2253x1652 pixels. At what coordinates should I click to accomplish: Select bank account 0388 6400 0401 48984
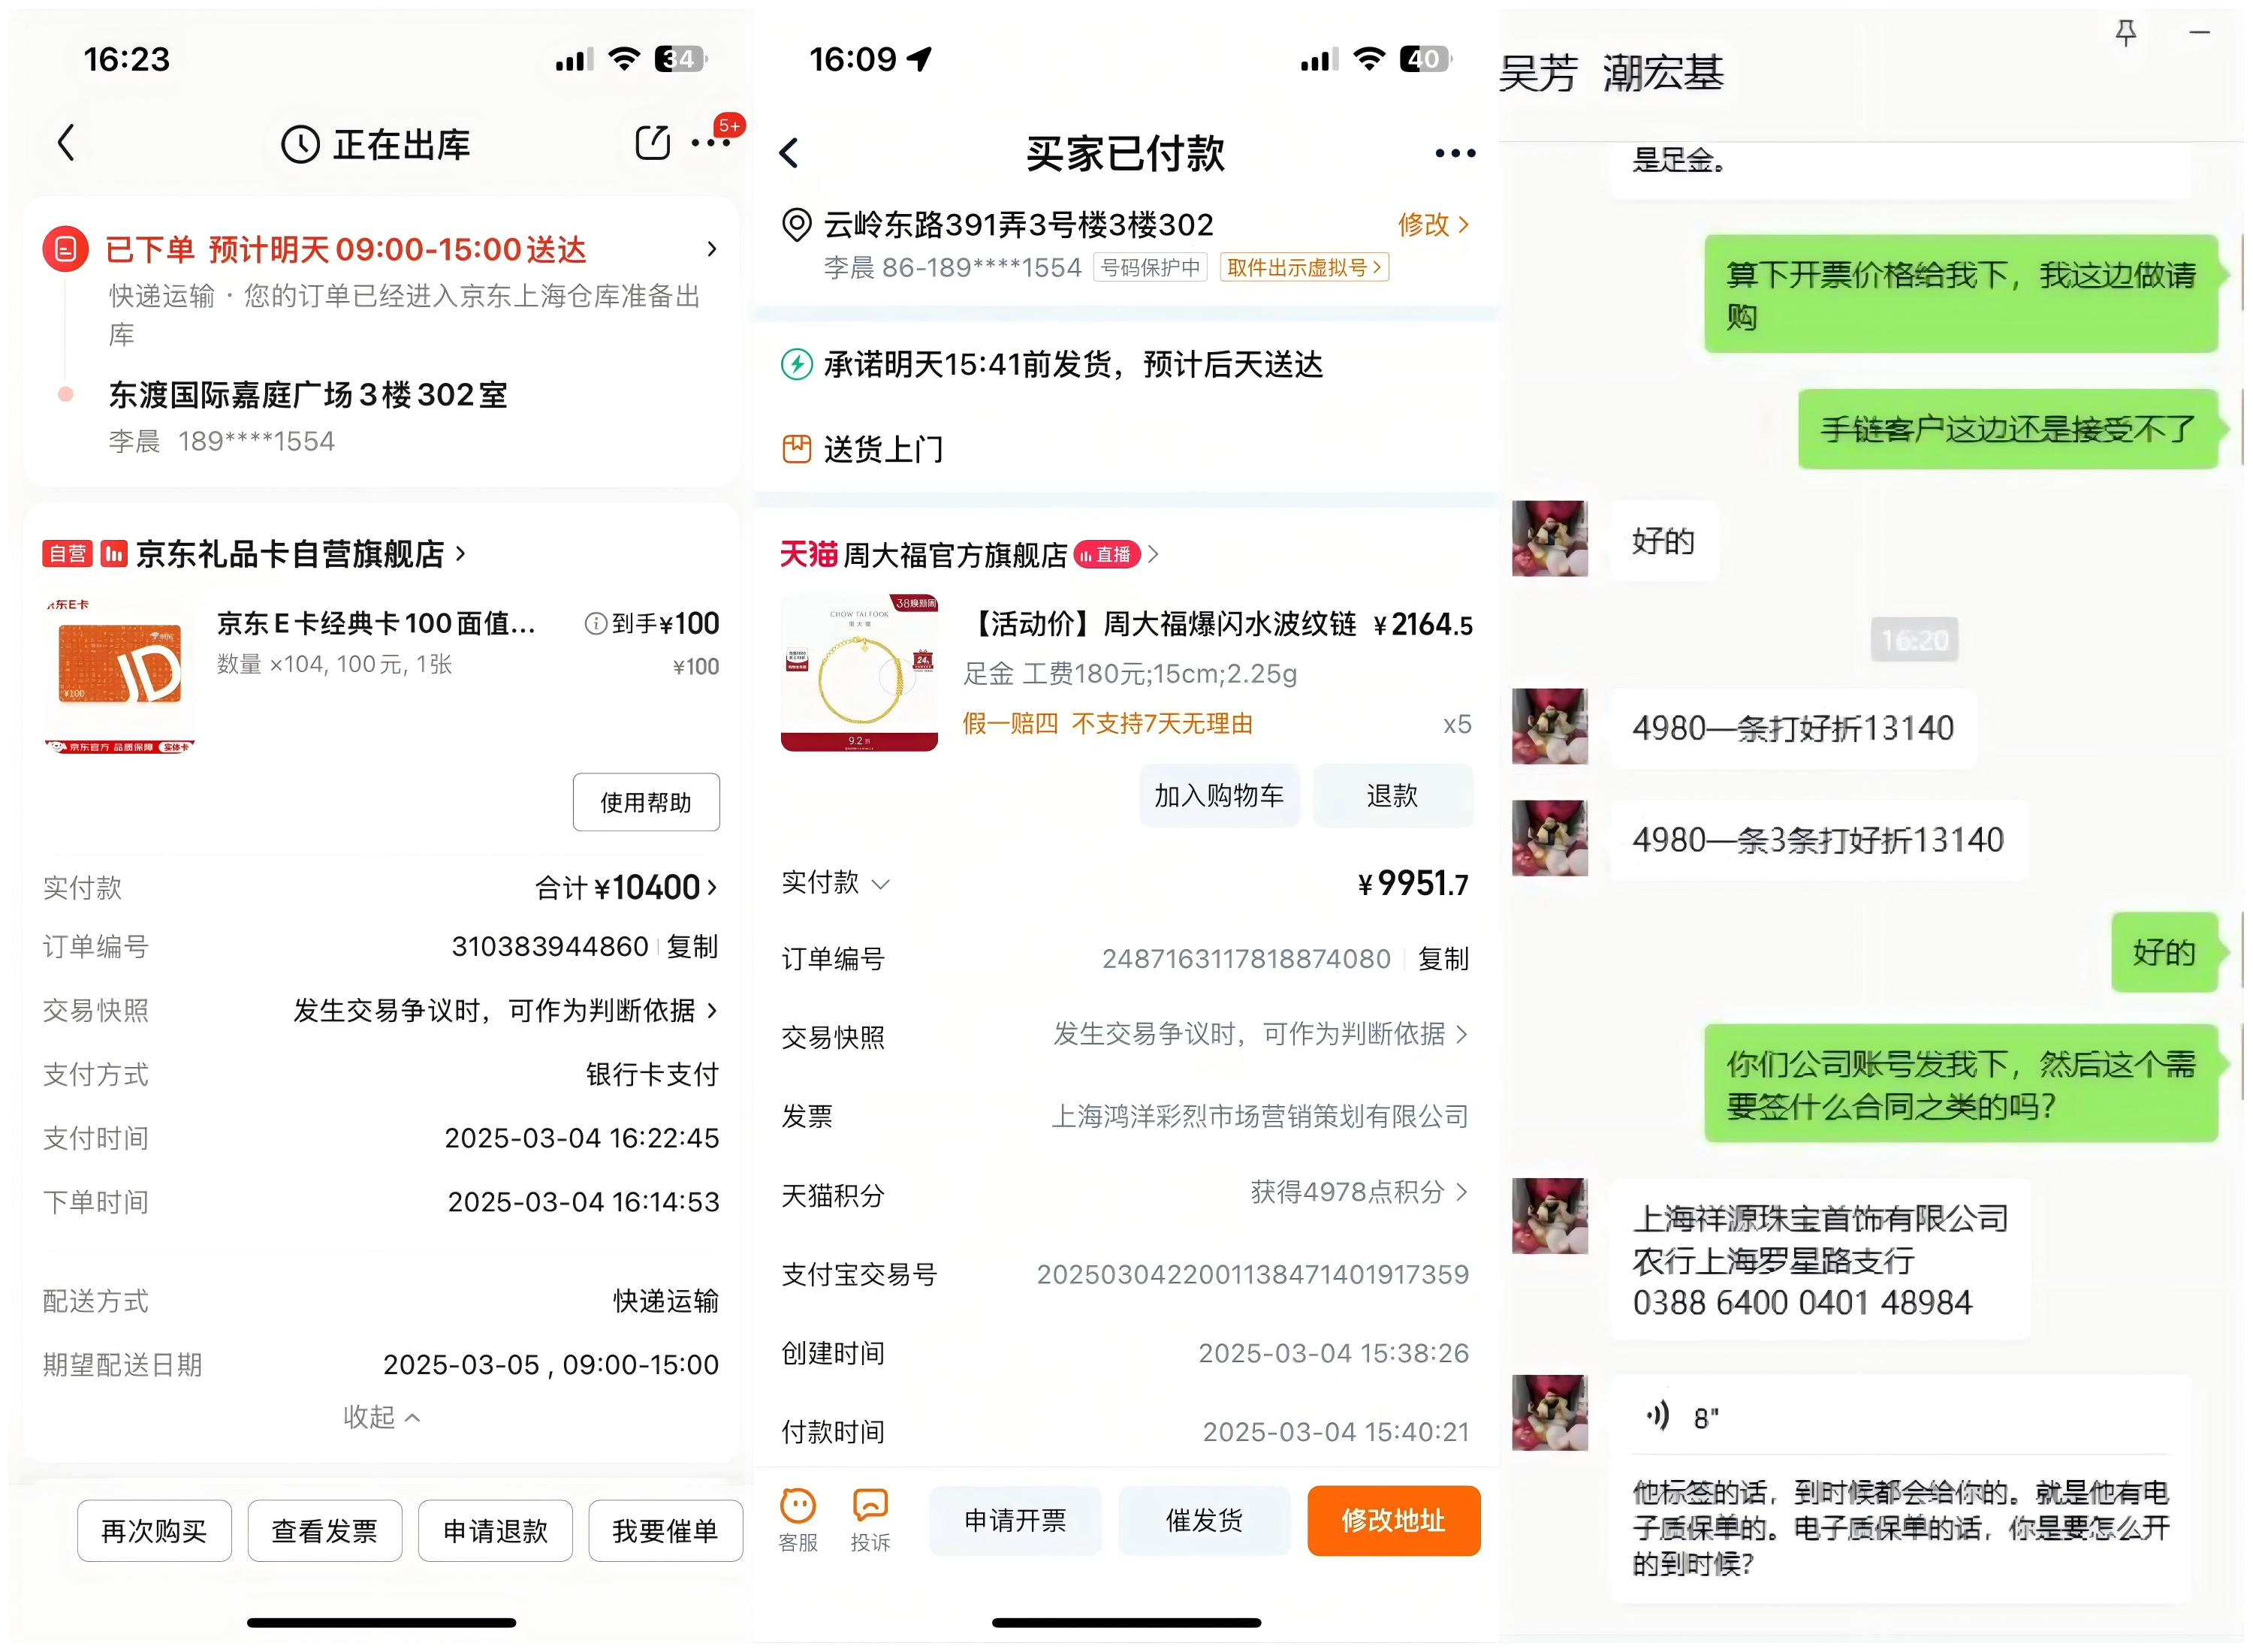tap(1802, 1303)
